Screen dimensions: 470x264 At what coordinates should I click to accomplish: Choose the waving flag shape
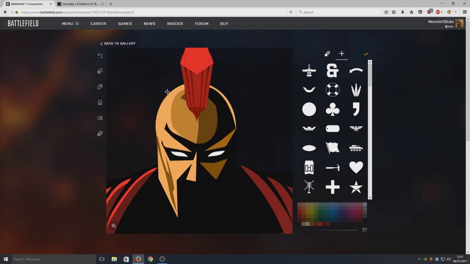[x=332, y=148]
